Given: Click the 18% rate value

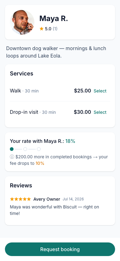Looking at the screenshot, I should pos(70,141).
